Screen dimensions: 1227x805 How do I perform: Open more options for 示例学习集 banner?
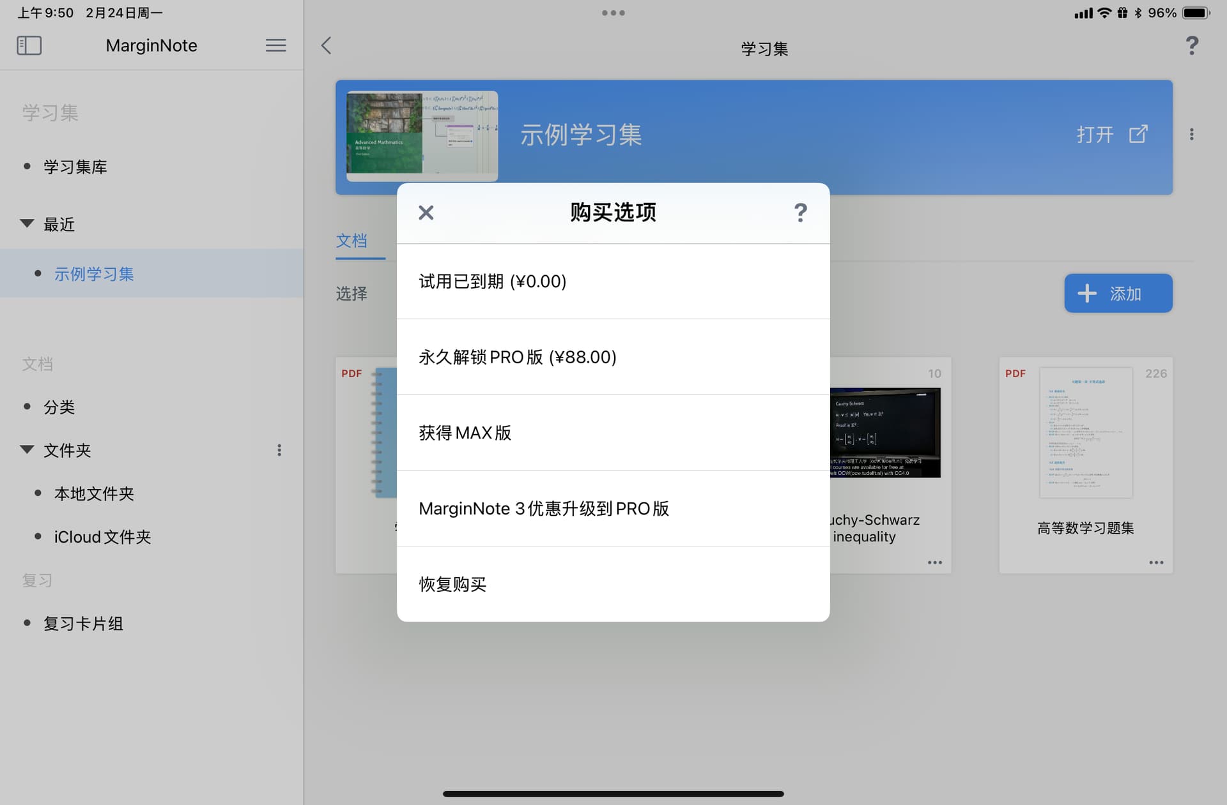pos(1191,134)
